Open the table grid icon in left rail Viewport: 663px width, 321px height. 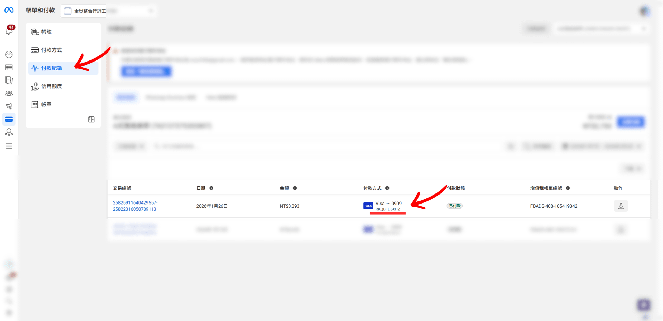[x=9, y=67]
